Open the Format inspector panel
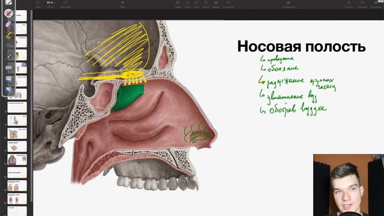Viewport: 384px width, 216px height. coord(349,4)
